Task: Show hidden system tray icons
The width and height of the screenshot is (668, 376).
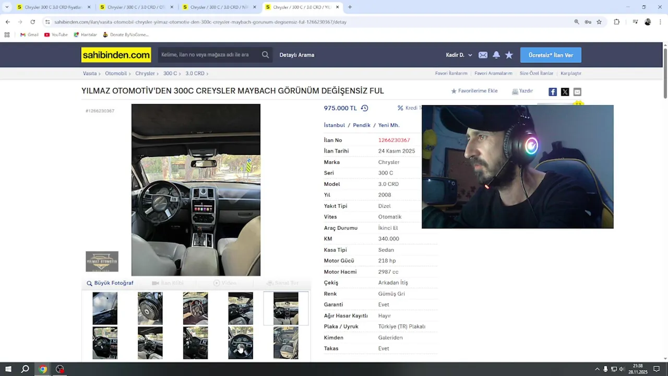Action: coord(597,369)
